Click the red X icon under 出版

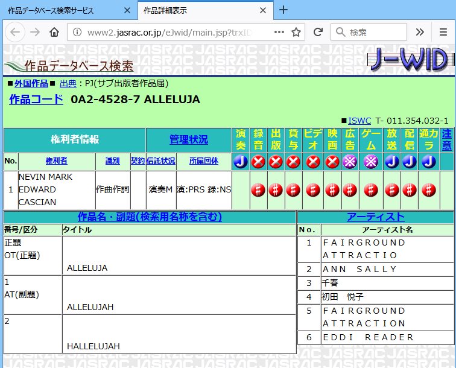click(x=276, y=162)
